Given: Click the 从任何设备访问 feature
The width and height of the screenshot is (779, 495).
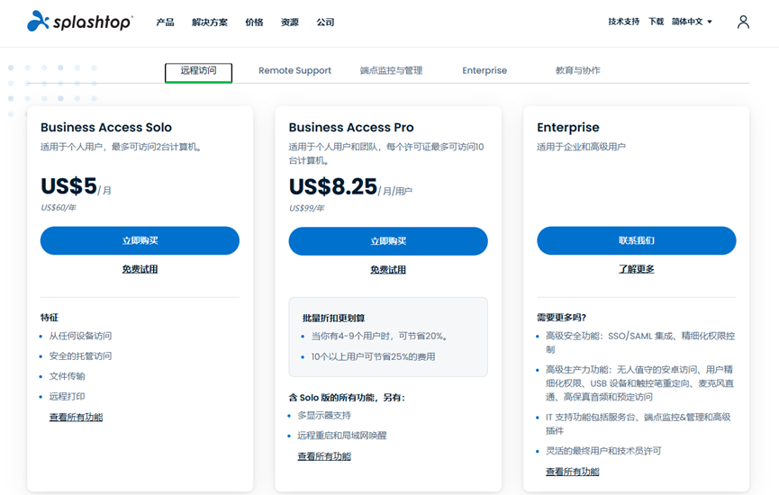Looking at the screenshot, I should tap(80, 336).
